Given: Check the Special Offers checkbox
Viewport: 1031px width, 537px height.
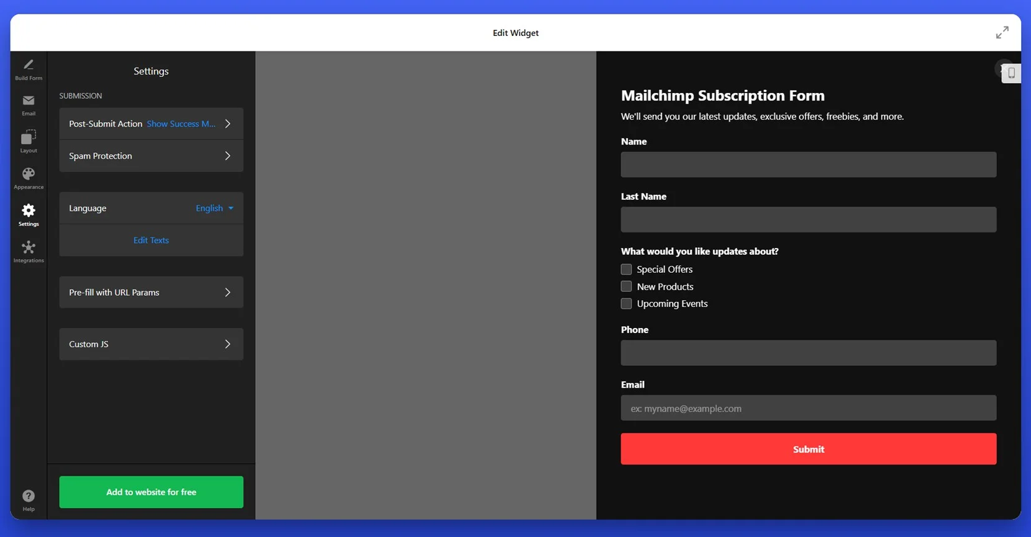Looking at the screenshot, I should click(626, 269).
